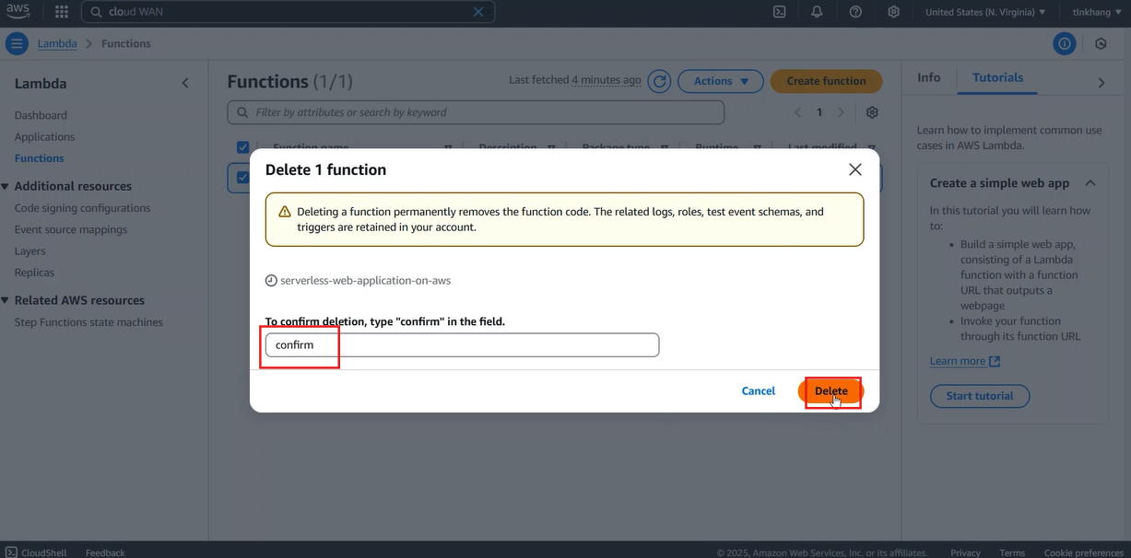Screen dimensions: 1131x558
Task: Open the help question mark menu
Action: click(855, 12)
